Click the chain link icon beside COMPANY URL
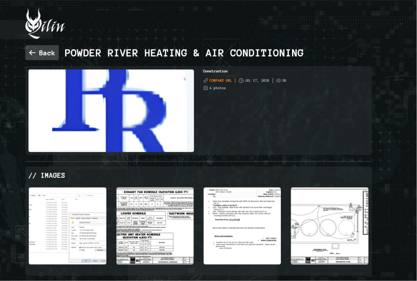417x281 pixels. (x=205, y=80)
